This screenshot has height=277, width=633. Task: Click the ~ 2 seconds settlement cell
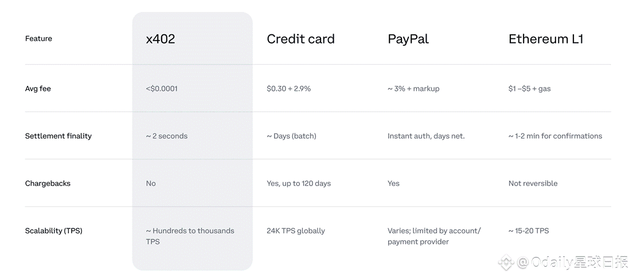point(167,136)
